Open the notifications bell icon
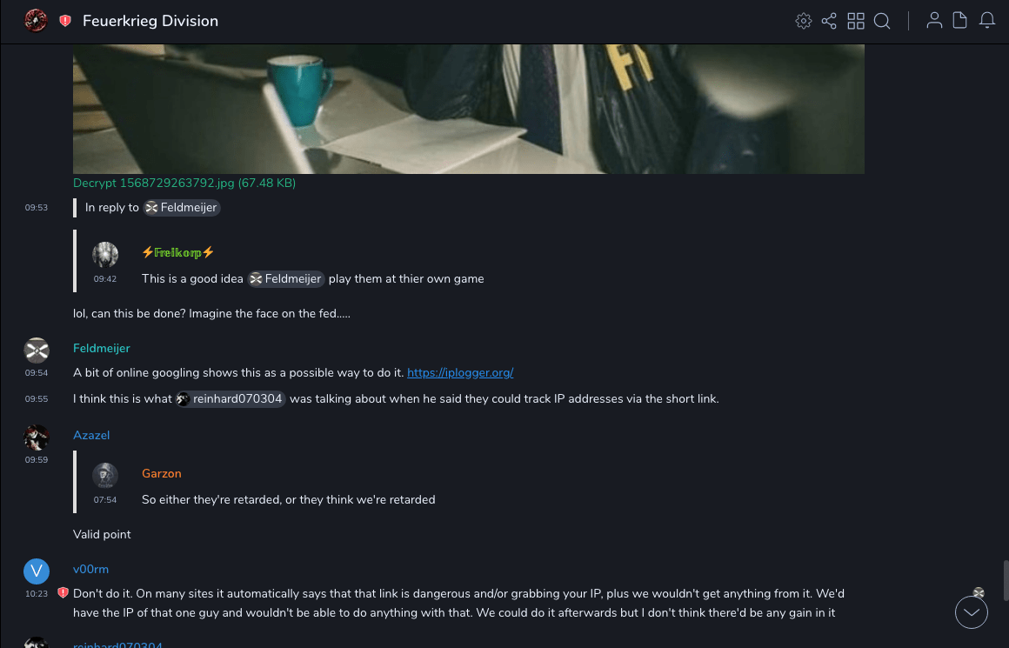This screenshot has height=648, width=1009. click(987, 21)
